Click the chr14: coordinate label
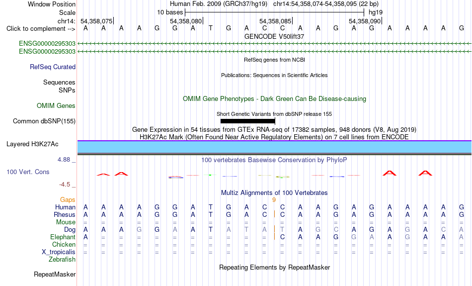The width and height of the screenshot is (472, 286). pyautogui.click(x=67, y=21)
